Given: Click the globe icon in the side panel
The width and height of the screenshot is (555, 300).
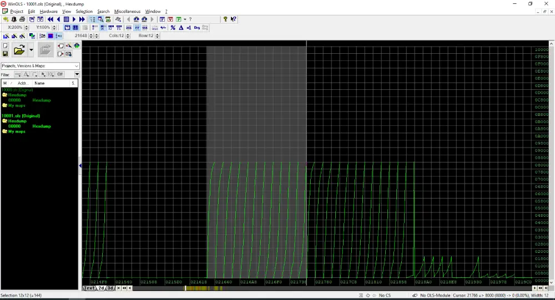Looking at the screenshot, I should coord(77,45).
